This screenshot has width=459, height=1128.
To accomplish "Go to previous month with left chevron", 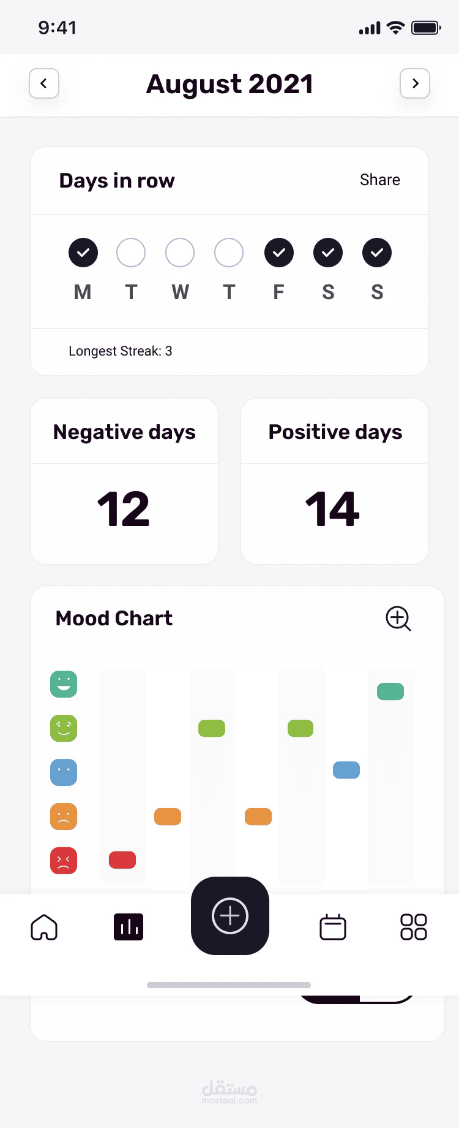I will coord(44,83).
